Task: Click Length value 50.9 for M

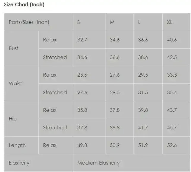Action: (x=115, y=145)
